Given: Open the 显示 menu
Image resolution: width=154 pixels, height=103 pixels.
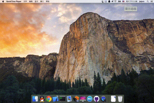Looking at the screenshot, I should [x=36, y=1].
